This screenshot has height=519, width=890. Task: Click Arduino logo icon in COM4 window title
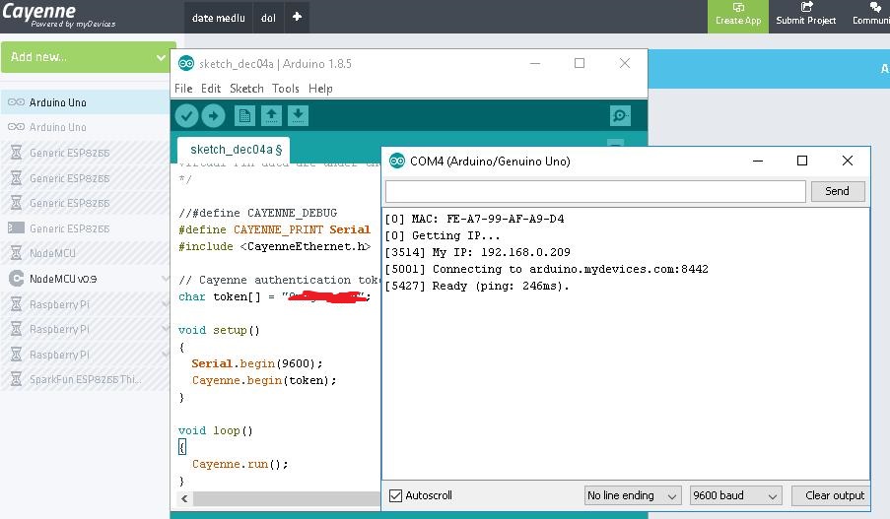point(397,162)
